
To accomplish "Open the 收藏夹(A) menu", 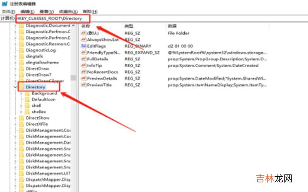I will point(69,12).
